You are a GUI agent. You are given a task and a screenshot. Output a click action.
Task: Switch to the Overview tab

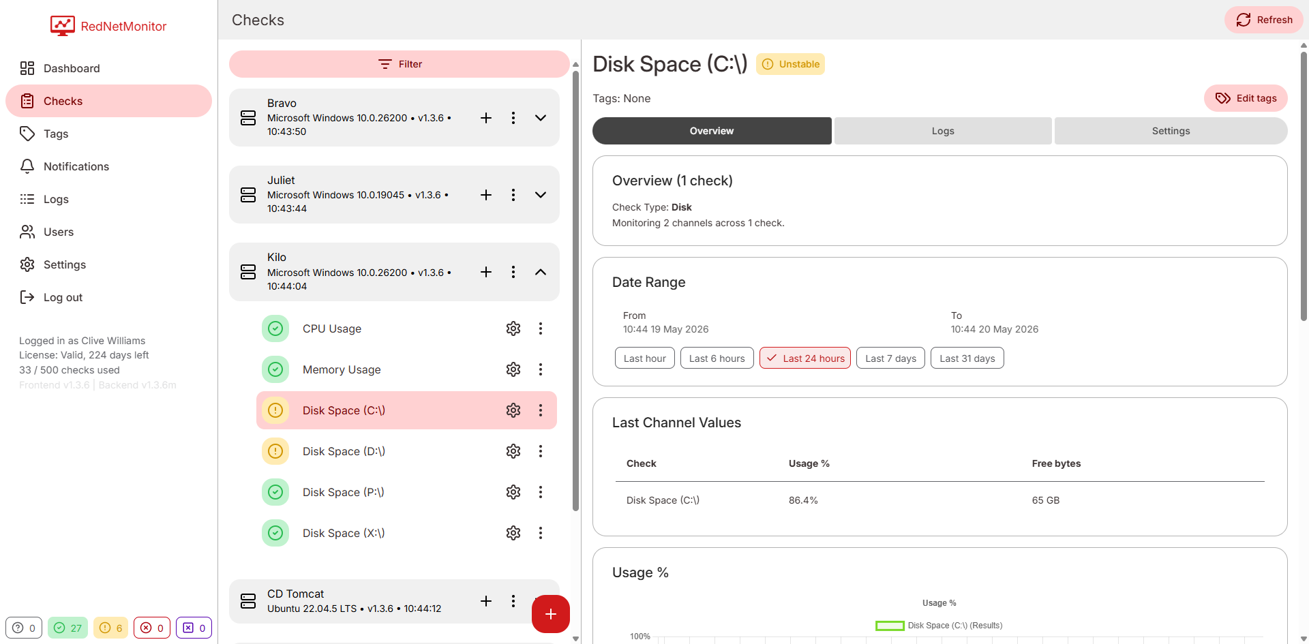pos(712,131)
